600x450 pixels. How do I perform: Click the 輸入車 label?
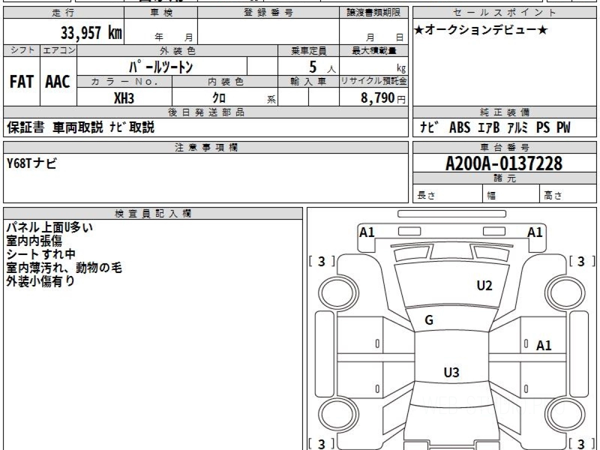(x=308, y=81)
